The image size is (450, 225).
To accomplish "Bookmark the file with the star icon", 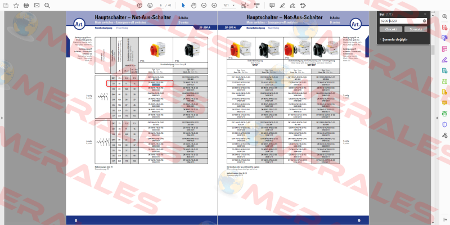I will click(x=16, y=5).
